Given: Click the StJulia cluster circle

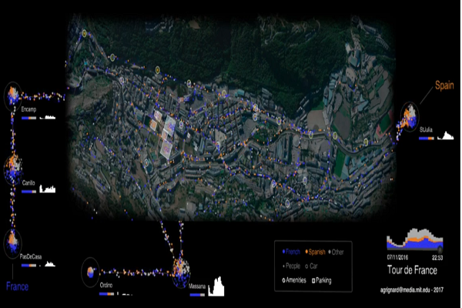Looking at the screenshot, I should point(410,117).
